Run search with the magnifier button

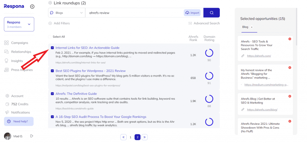click(211, 13)
